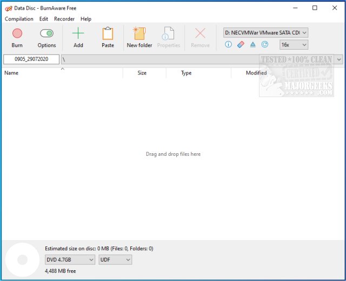Minimize the BurnAware window

(x=295, y=8)
